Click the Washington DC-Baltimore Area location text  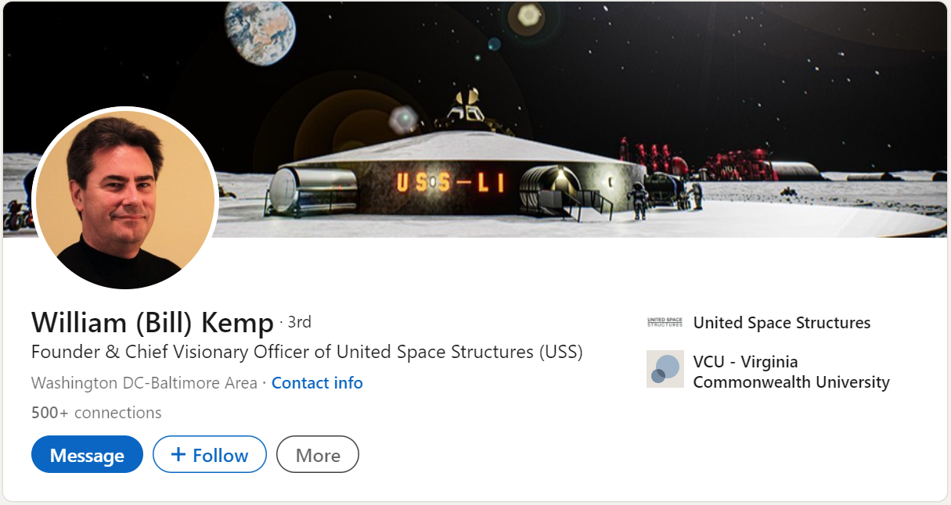pyautogui.click(x=144, y=383)
